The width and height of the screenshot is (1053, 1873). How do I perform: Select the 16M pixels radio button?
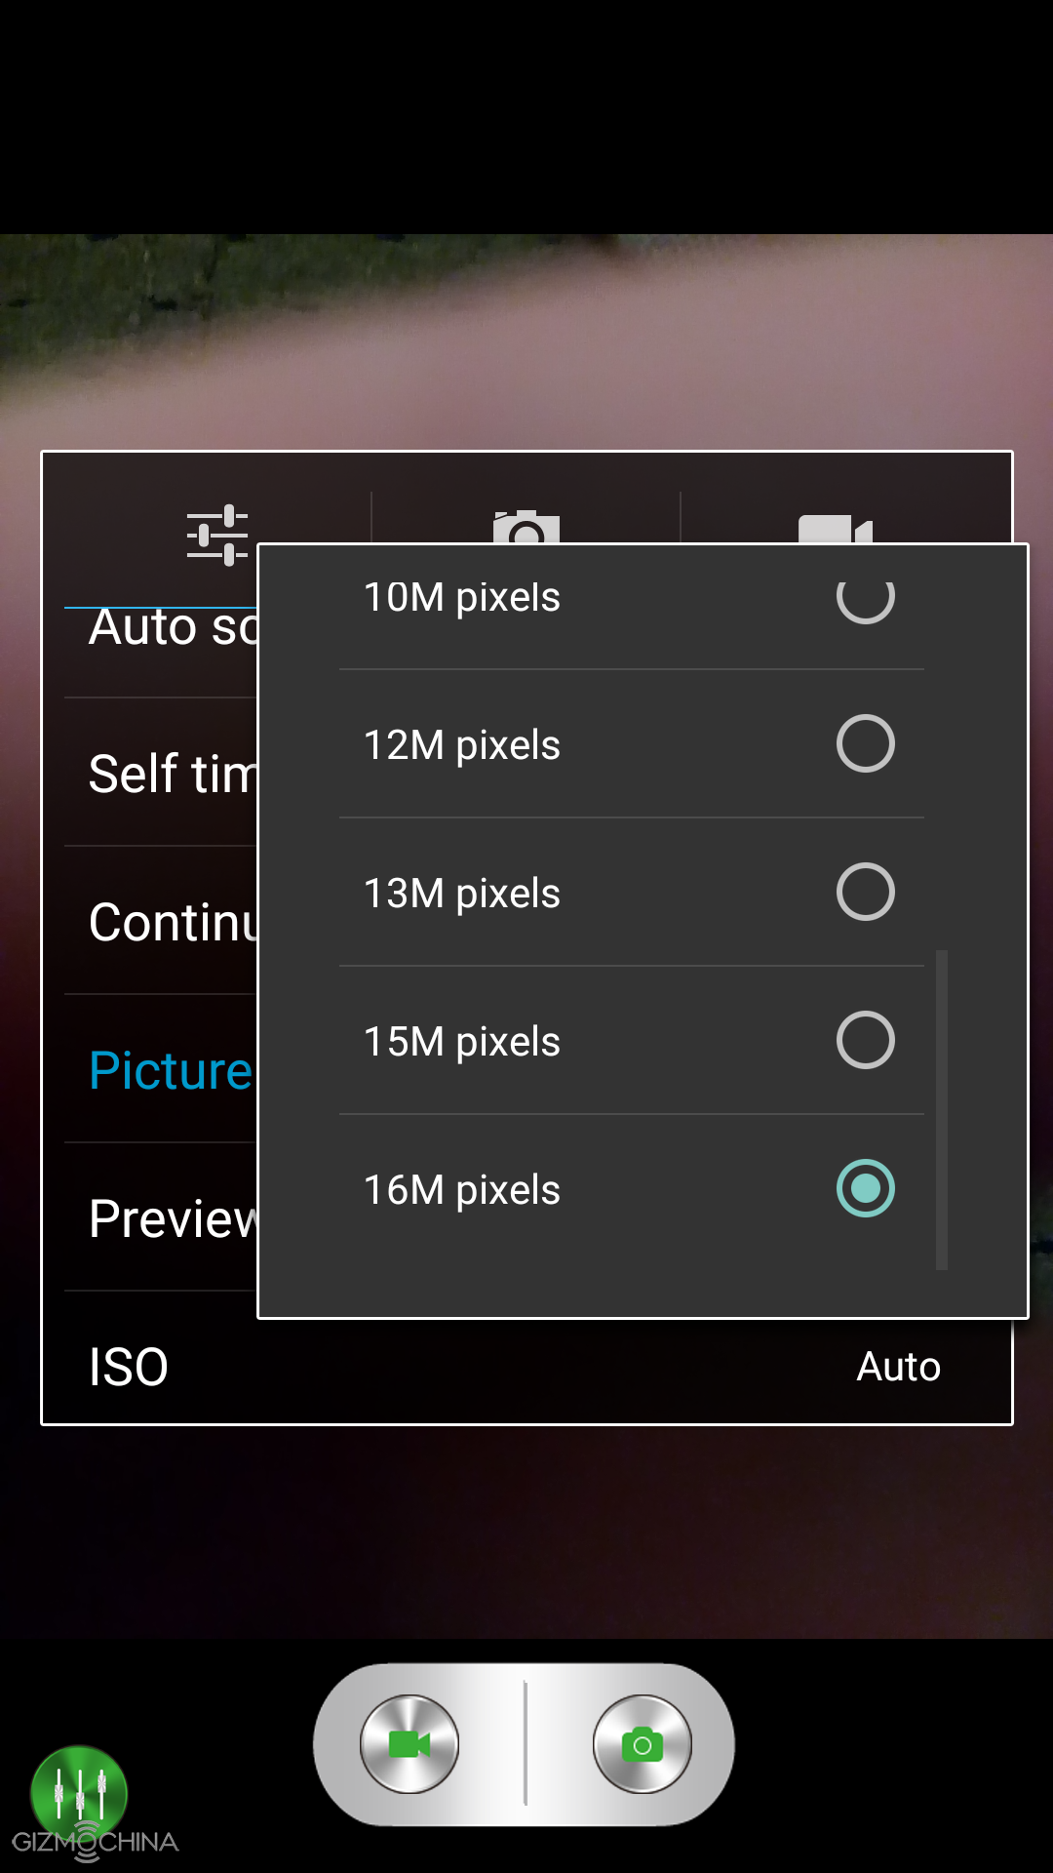click(x=866, y=1188)
